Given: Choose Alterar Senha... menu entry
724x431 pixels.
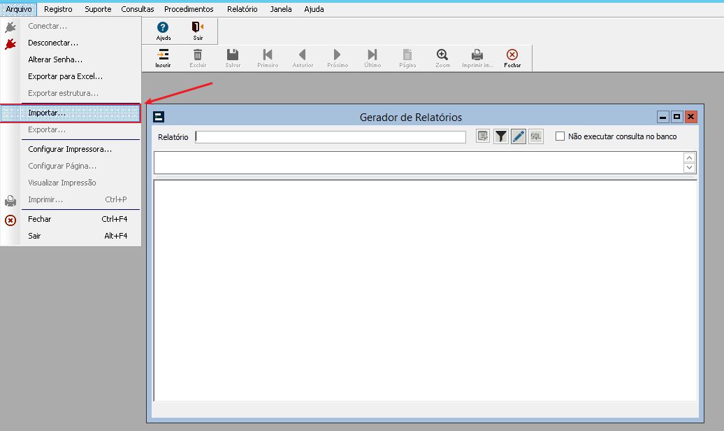Looking at the screenshot, I should click(x=71, y=59).
